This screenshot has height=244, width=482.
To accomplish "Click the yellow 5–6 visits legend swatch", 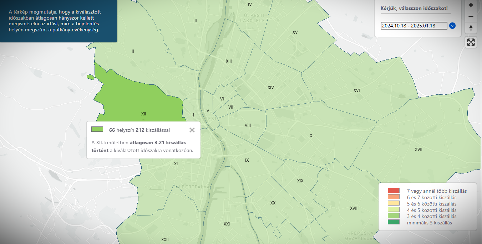I will point(394,203).
